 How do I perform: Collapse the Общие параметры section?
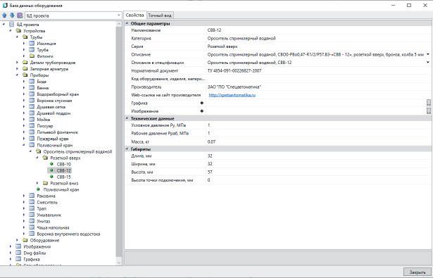click(127, 23)
